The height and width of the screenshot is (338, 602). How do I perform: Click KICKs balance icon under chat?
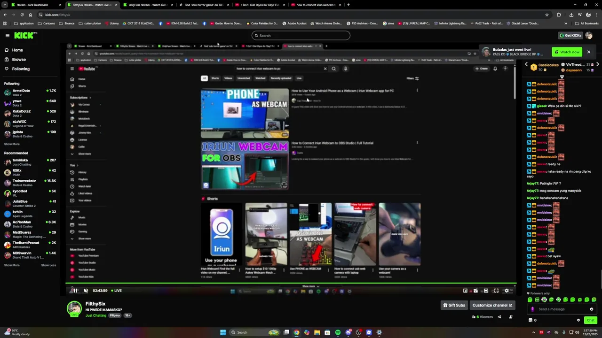[532, 320]
